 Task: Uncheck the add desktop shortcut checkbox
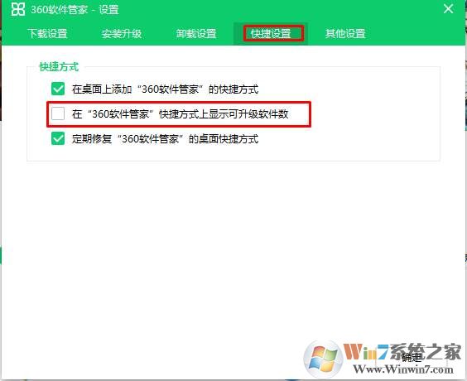[58, 89]
